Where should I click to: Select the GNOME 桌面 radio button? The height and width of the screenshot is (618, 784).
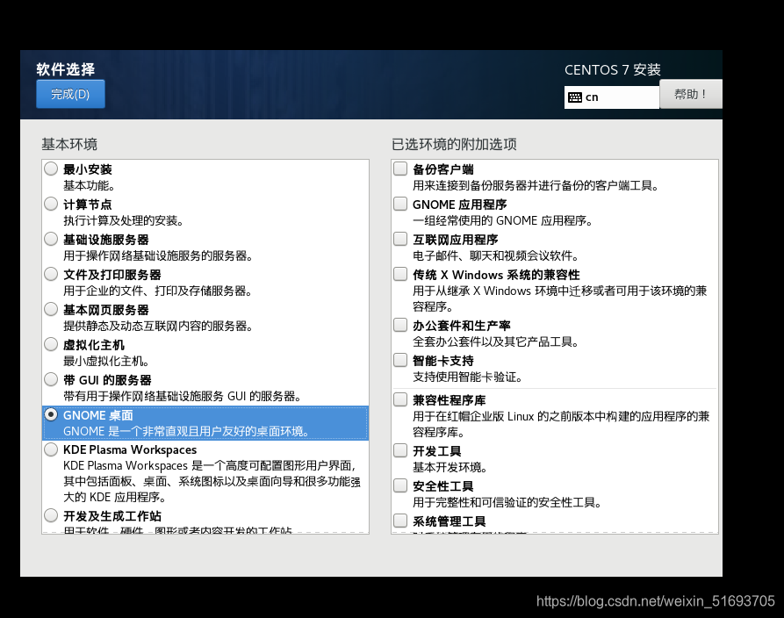click(x=51, y=414)
